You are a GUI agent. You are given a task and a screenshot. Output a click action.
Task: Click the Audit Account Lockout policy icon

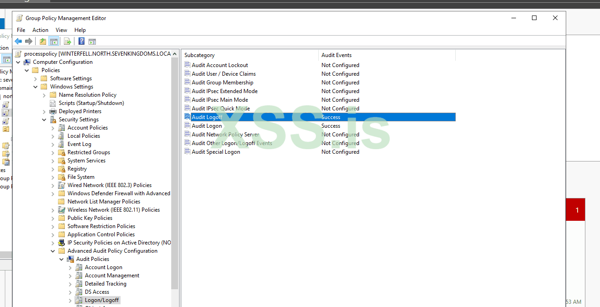[187, 65]
